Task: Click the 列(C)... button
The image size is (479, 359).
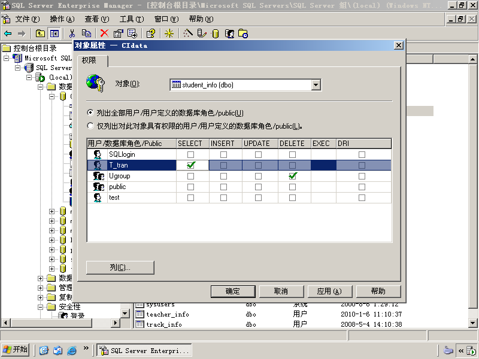Action: (x=120, y=267)
